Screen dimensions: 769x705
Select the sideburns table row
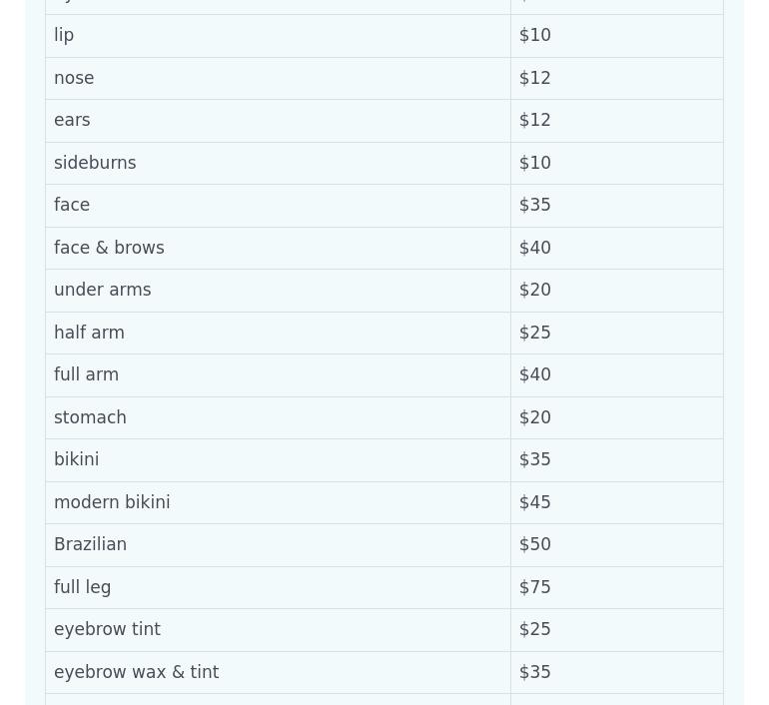(95, 163)
